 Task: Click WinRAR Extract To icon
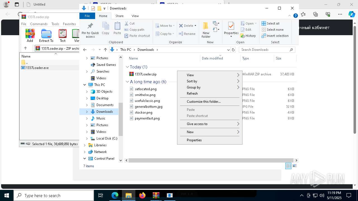pyautogui.click(x=46, y=35)
